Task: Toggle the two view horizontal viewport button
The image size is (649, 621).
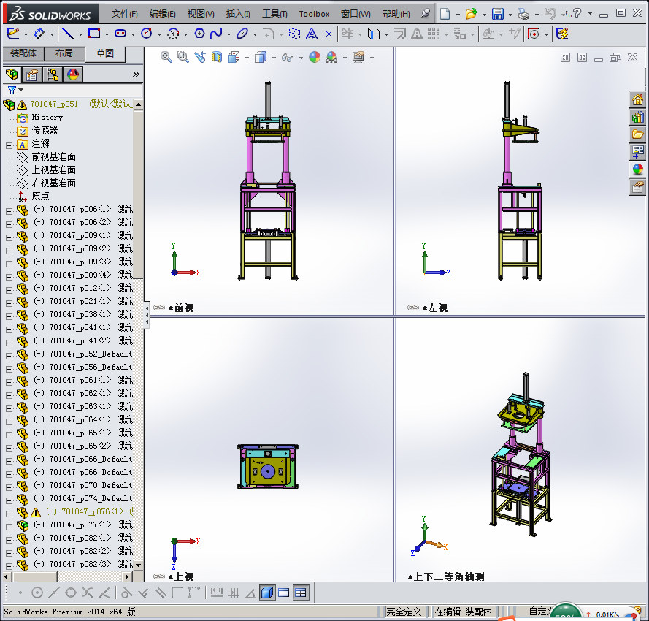Action: [284, 593]
